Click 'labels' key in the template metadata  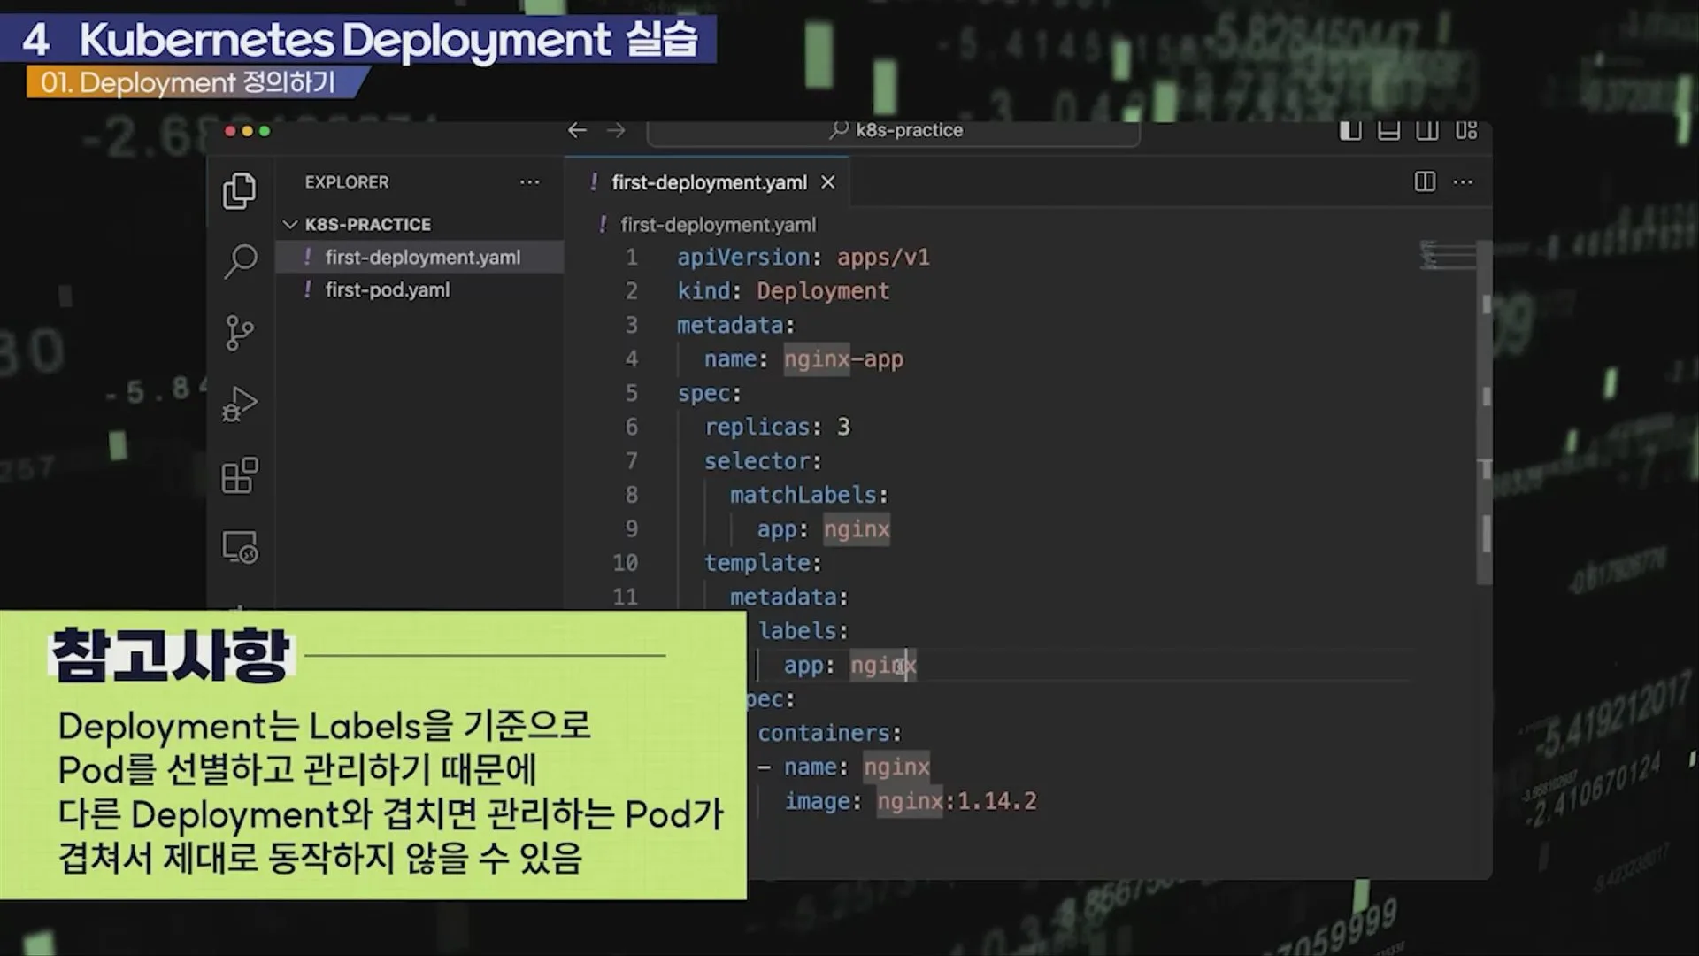(x=797, y=631)
